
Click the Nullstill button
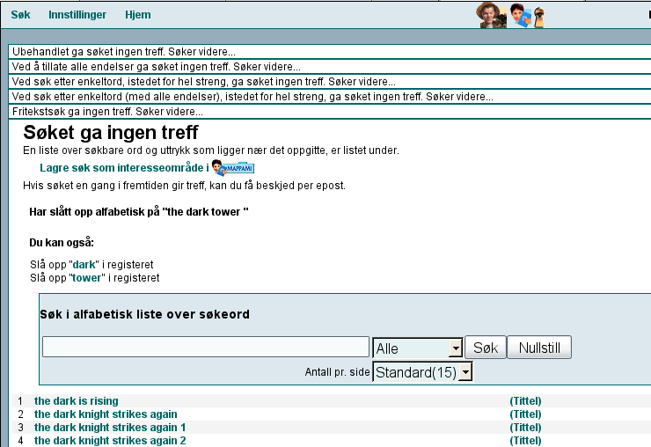539,348
